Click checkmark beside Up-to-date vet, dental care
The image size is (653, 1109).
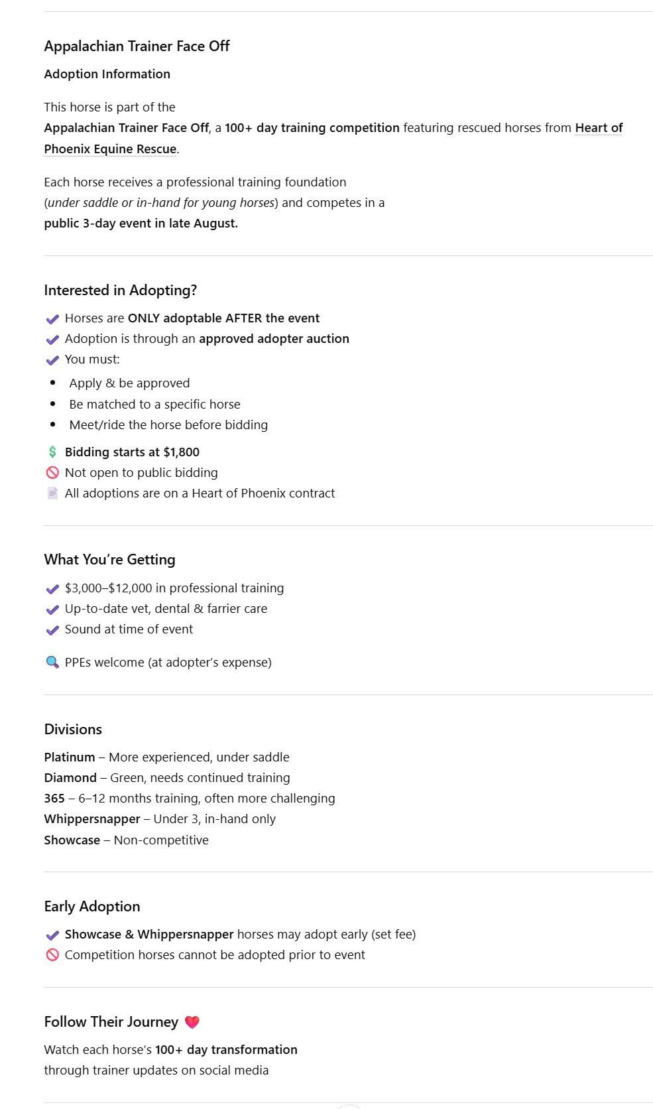pos(52,610)
